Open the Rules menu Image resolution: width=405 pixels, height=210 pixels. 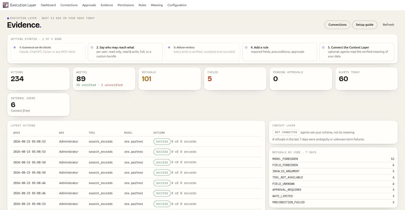click(x=142, y=5)
